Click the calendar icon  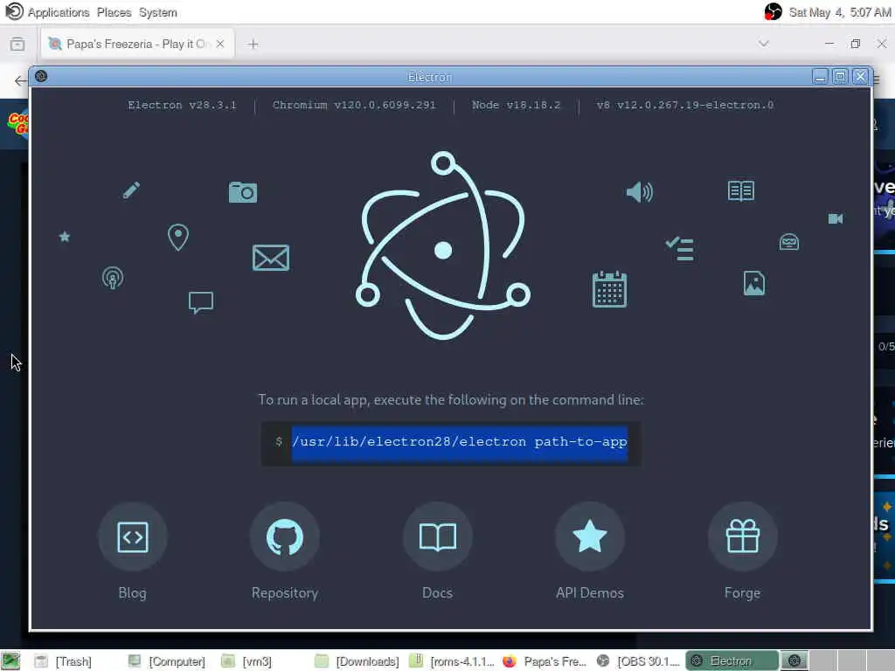(x=609, y=289)
